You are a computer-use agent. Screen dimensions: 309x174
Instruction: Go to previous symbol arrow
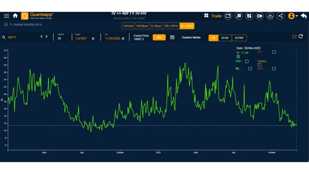click(41, 37)
